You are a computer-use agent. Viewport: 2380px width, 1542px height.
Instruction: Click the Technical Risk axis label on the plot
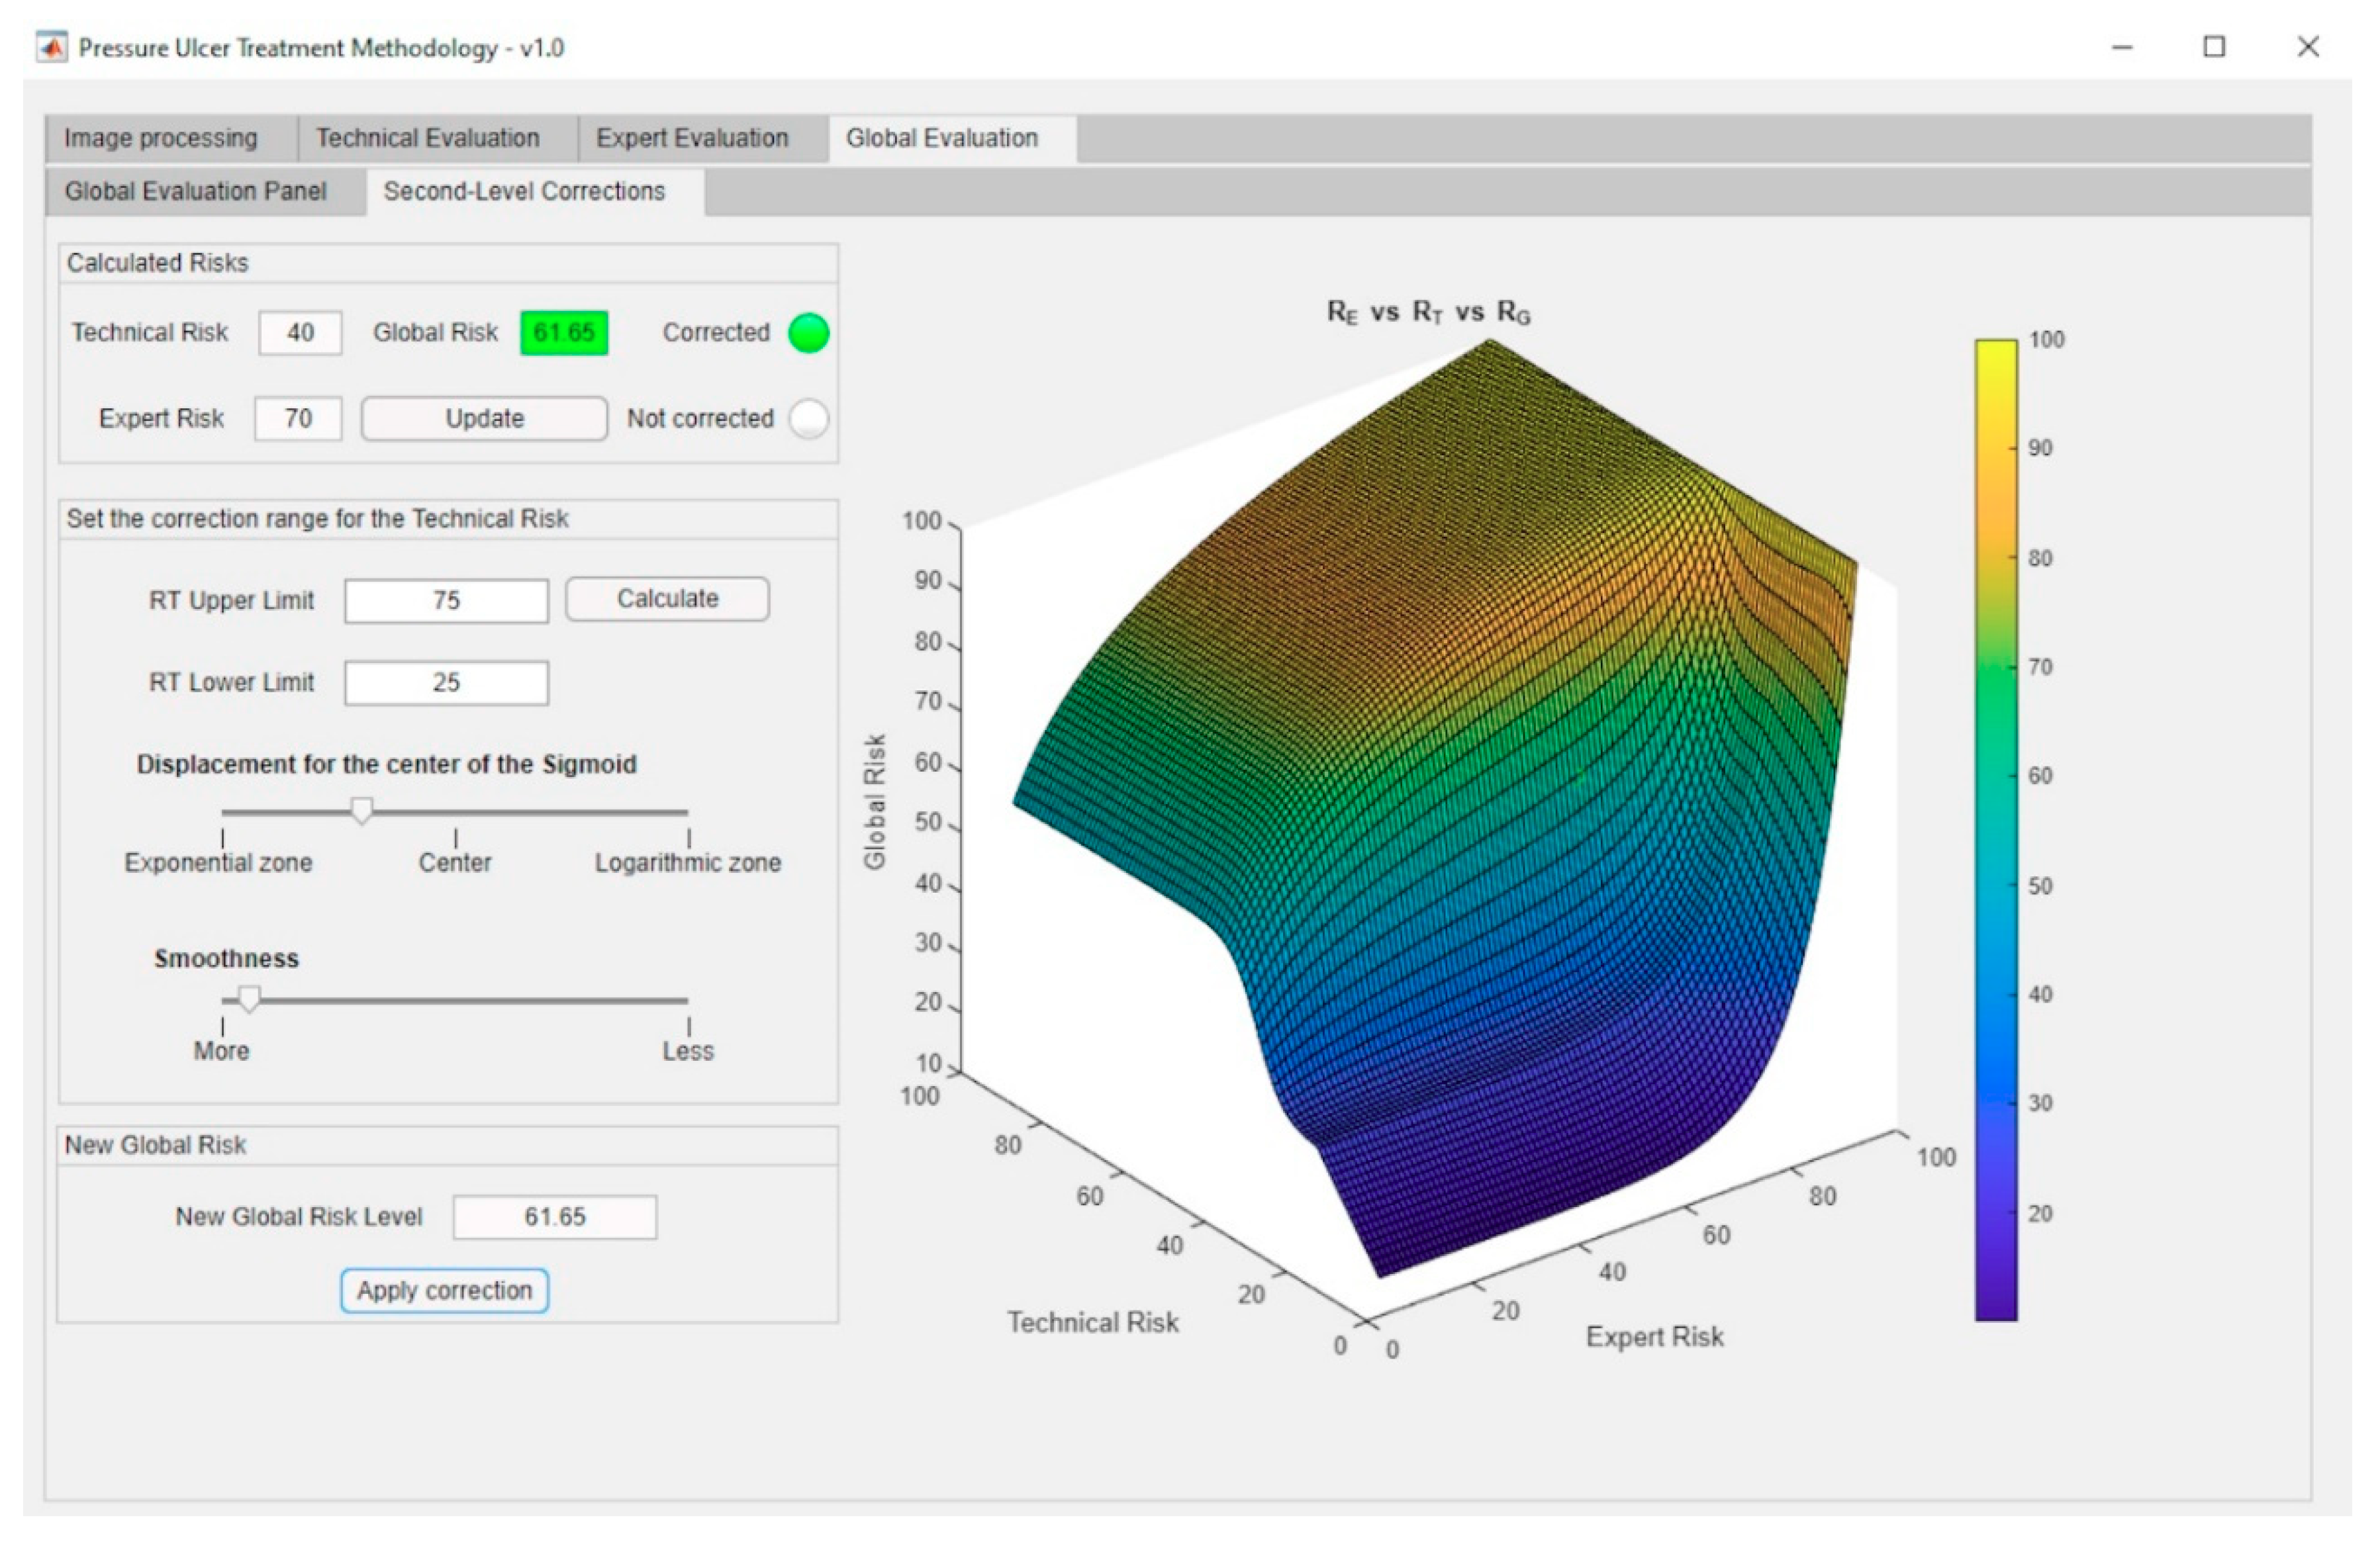(1093, 1322)
